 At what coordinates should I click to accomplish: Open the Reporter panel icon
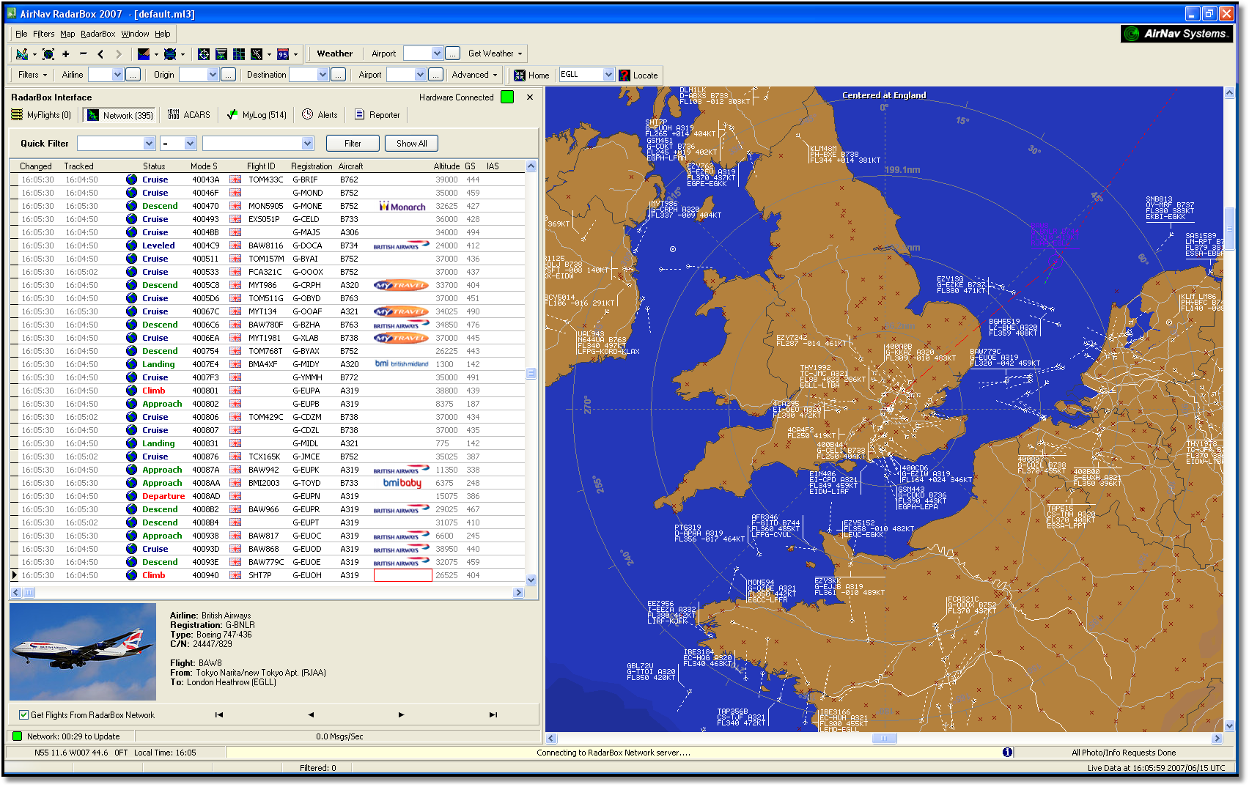(359, 114)
